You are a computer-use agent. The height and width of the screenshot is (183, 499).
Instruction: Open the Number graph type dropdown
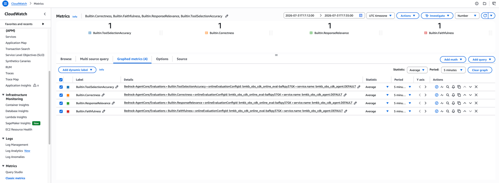[x=467, y=16]
